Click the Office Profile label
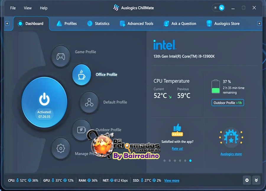The height and width of the screenshot is (191, 266). point(106,75)
